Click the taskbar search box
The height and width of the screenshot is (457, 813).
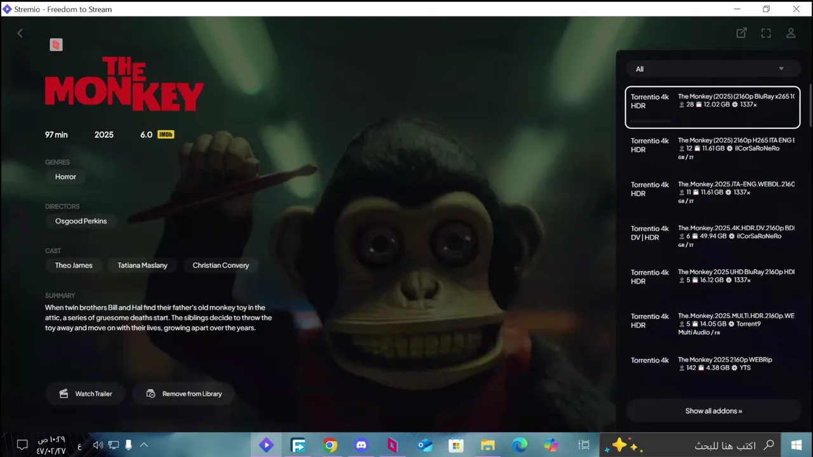(x=691, y=445)
